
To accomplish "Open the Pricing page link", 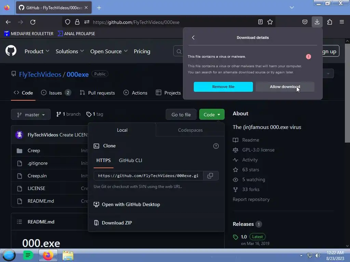I will pyautogui.click(x=142, y=51).
